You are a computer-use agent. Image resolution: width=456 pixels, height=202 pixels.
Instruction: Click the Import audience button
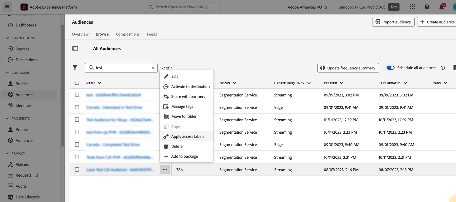393,22
